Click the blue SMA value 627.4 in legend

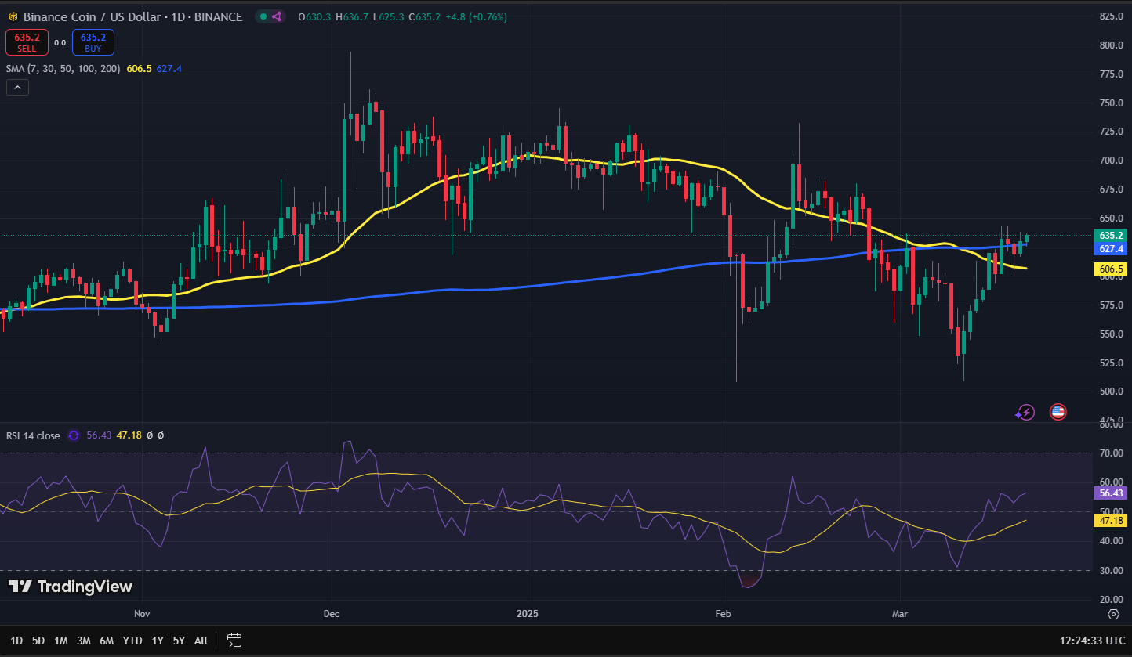click(169, 69)
